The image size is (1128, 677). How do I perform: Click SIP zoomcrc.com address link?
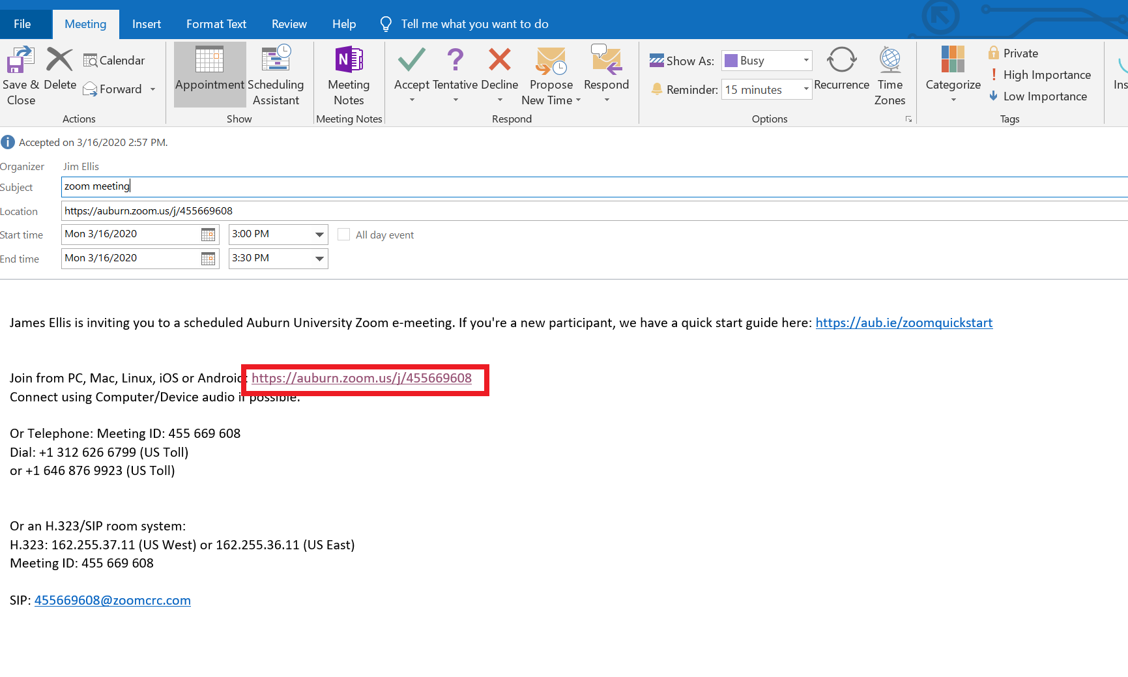[113, 600]
